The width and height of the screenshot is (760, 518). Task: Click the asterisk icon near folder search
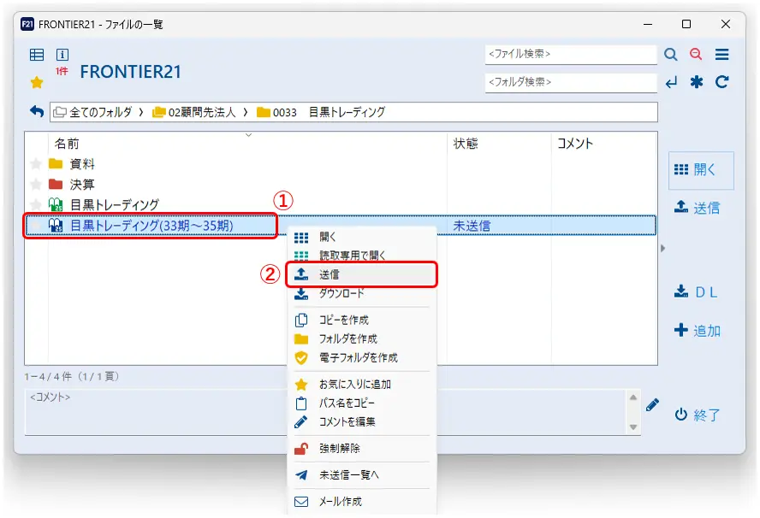tap(697, 83)
